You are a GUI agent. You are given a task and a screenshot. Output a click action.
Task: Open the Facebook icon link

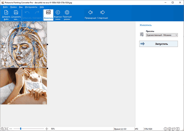[170, 129]
